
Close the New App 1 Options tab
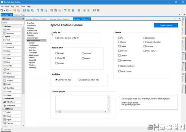coord(90,19)
